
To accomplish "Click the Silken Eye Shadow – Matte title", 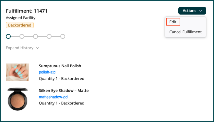I will pyautogui.click(x=64, y=91).
